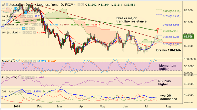Expand MA (50, close) dropdown arrow

19,29
